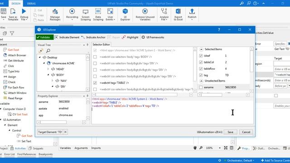The width and height of the screenshot is (290, 163).
Task: Toggle body>div tag DIV selector checkbox
Action: (95, 63)
